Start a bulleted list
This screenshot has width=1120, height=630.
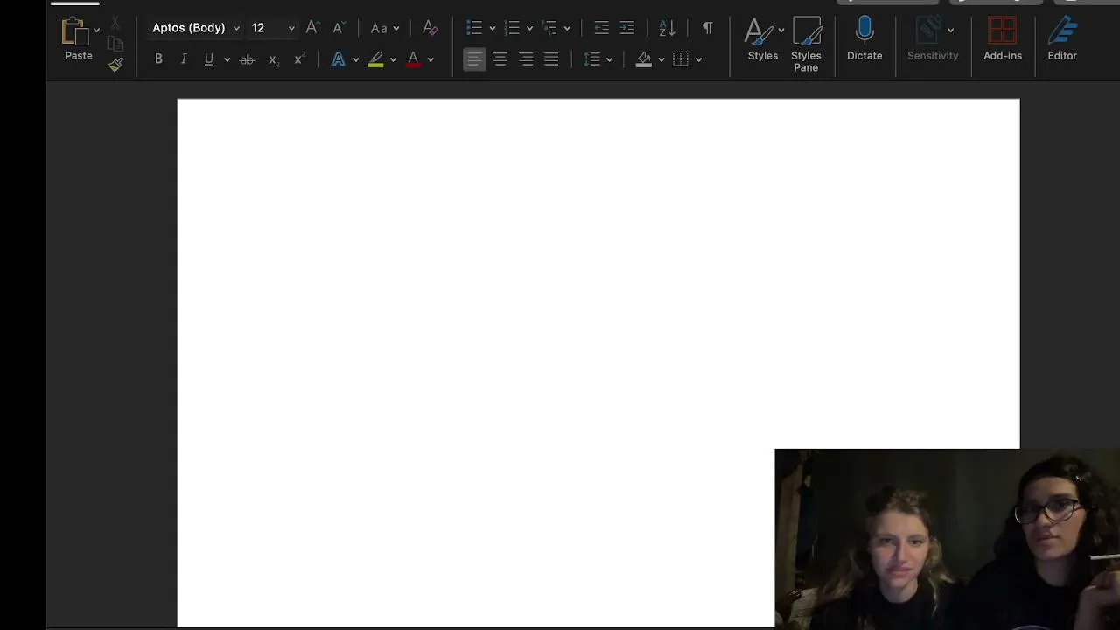pos(474,28)
